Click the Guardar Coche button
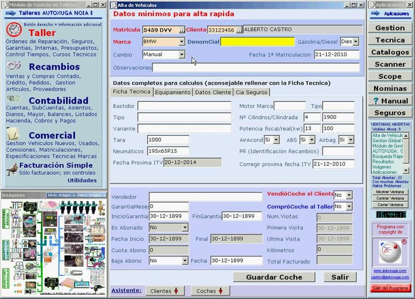The width and height of the screenshot is (415, 299). point(274,277)
